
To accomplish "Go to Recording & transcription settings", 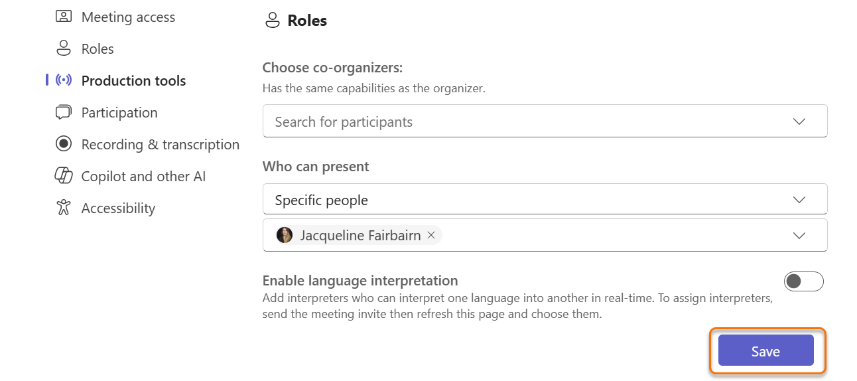I will coord(160,145).
